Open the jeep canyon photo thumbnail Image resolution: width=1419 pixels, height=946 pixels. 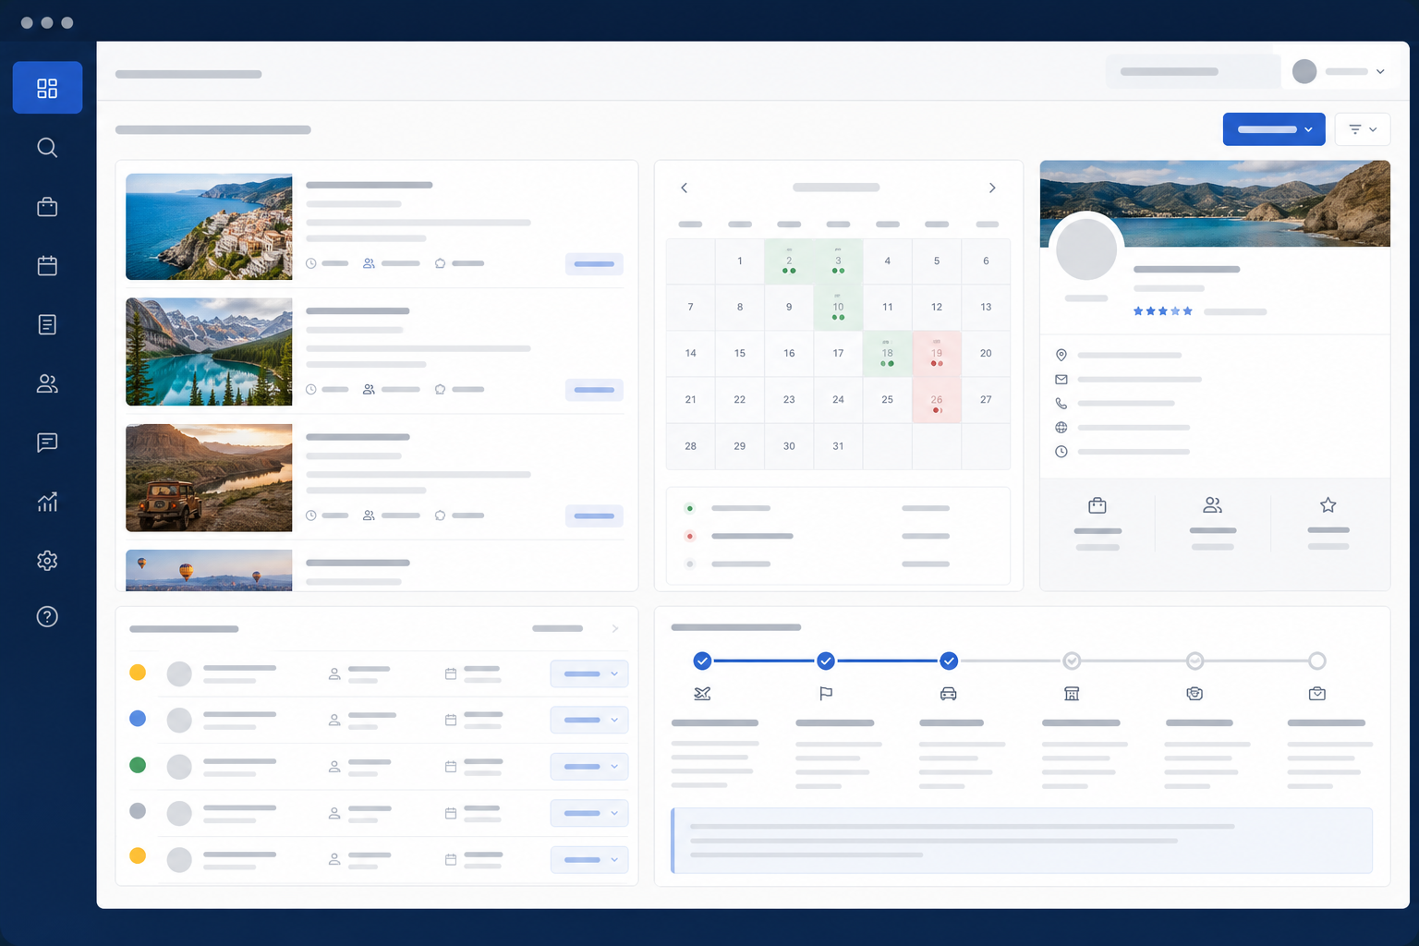[x=209, y=478]
